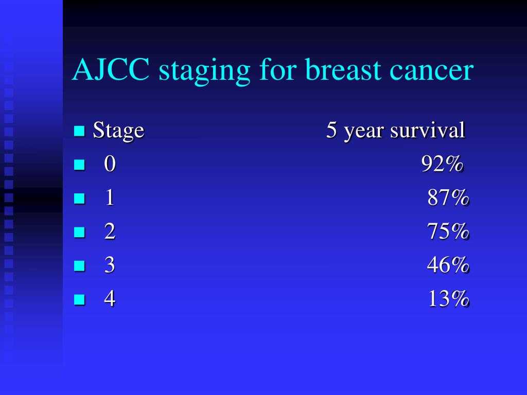Click the cyan bullet beside stage 1

point(79,198)
